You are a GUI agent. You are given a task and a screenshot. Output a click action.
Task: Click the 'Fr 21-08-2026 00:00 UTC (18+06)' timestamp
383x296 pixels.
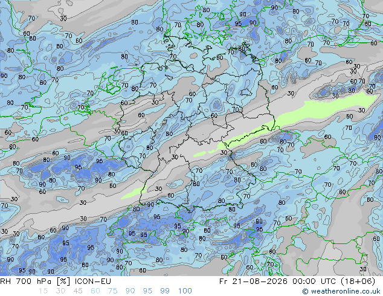tap(297, 282)
